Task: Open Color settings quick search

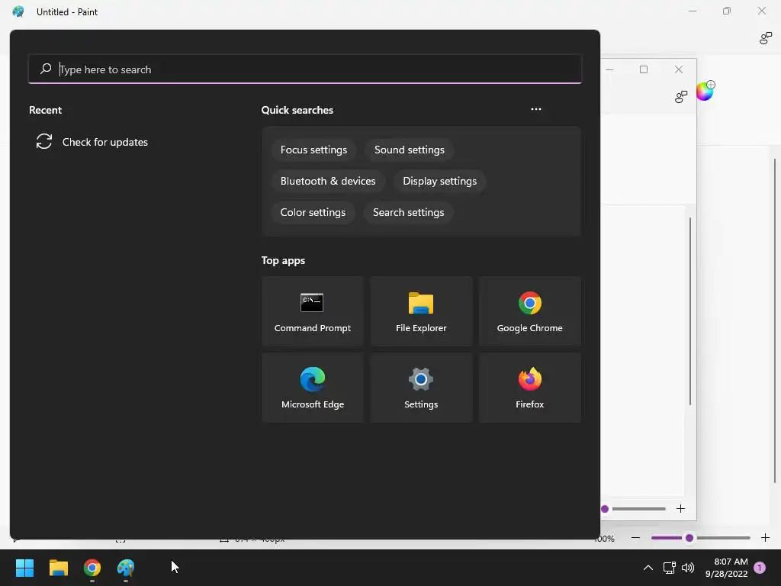Action: click(313, 212)
